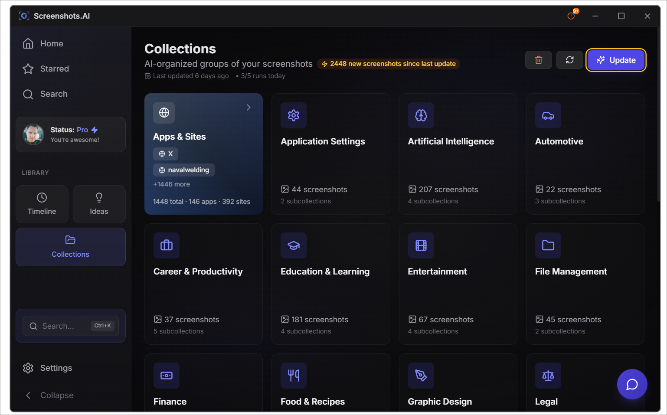Viewport: 667px width, 415px height.
Task: Click the Finance wallet icon
Action: [167, 376]
